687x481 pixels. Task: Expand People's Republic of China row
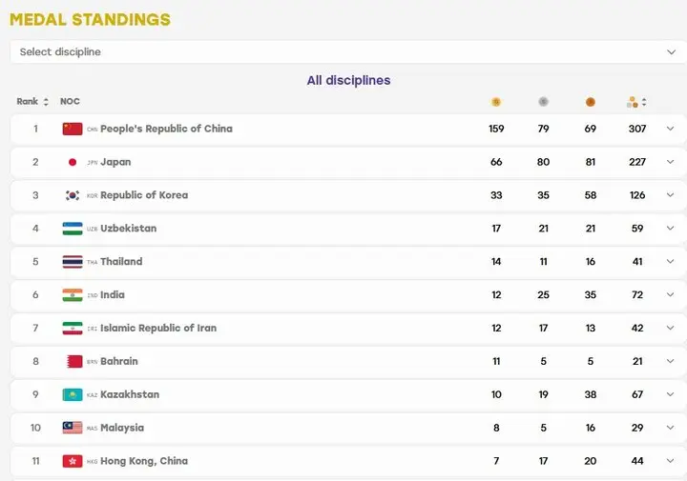[670, 129]
